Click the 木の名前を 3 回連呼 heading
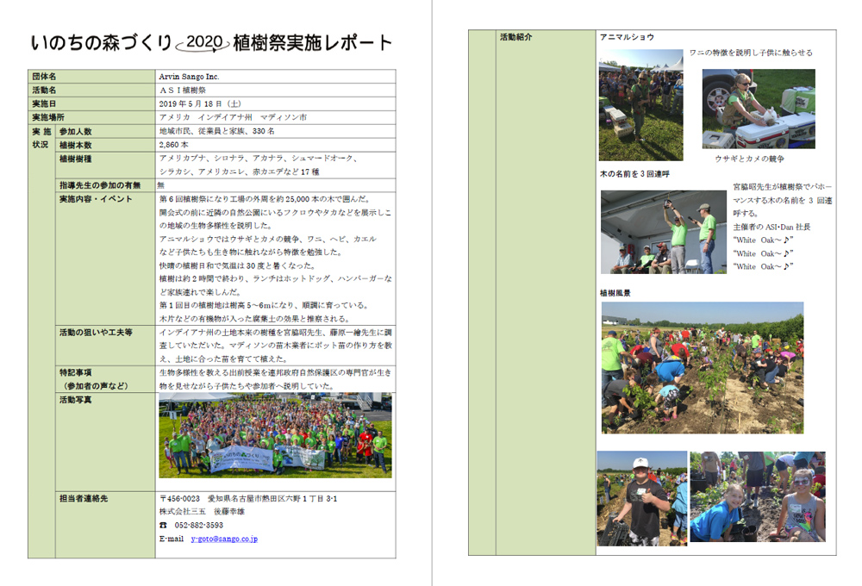 coord(634,174)
